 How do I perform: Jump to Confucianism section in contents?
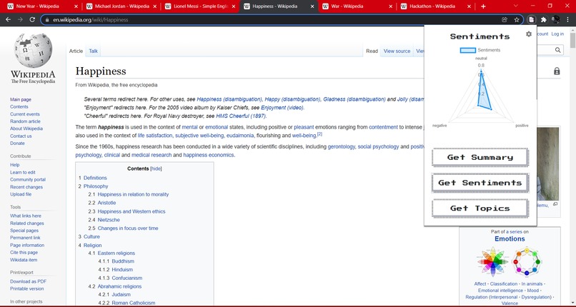127,278
